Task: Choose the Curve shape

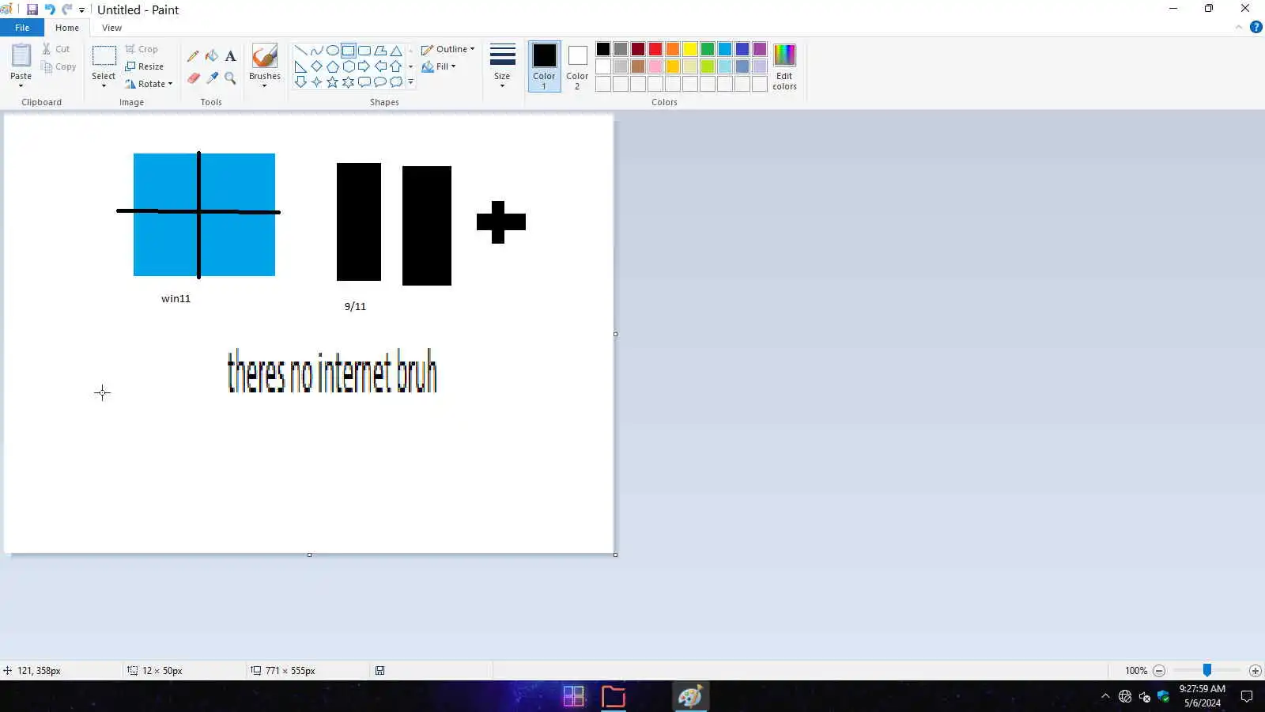Action: point(316,51)
